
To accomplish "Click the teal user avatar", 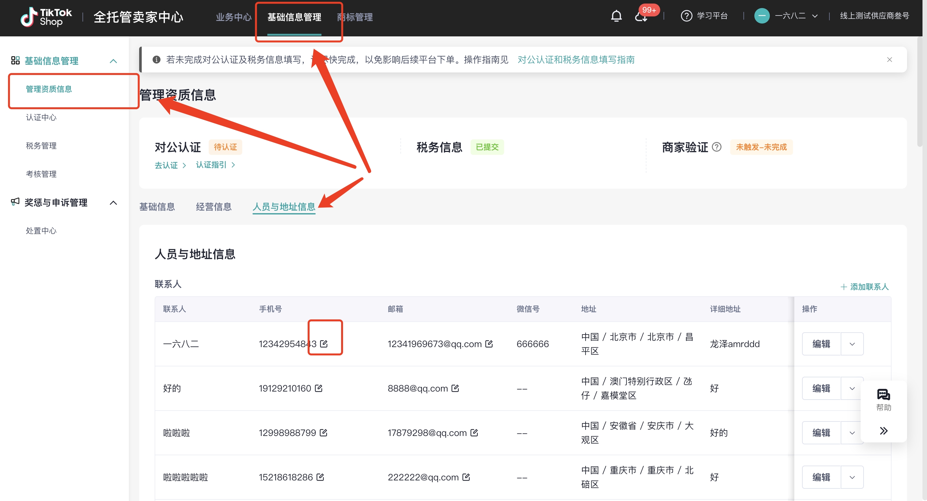I will click(761, 16).
